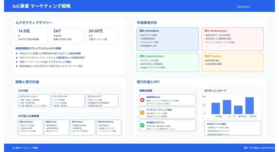Click KPI達成状況のモニタリング in PDCA card

click(219, 131)
